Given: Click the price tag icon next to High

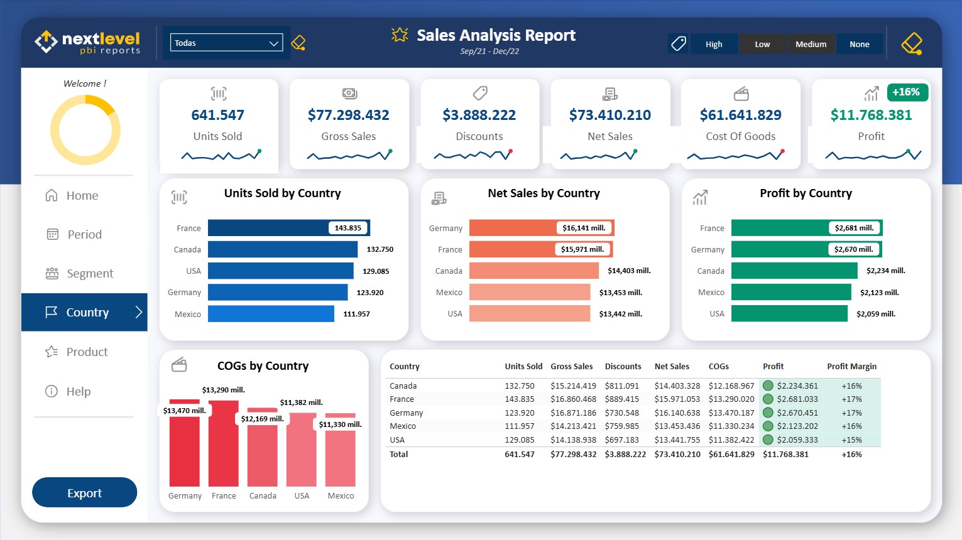Looking at the screenshot, I should 678,43.
